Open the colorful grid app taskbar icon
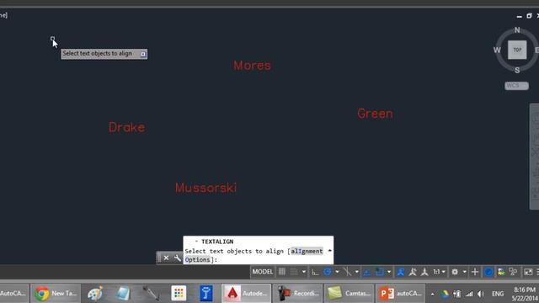Viewport: 539px width, 303px height. click(179, 294)
